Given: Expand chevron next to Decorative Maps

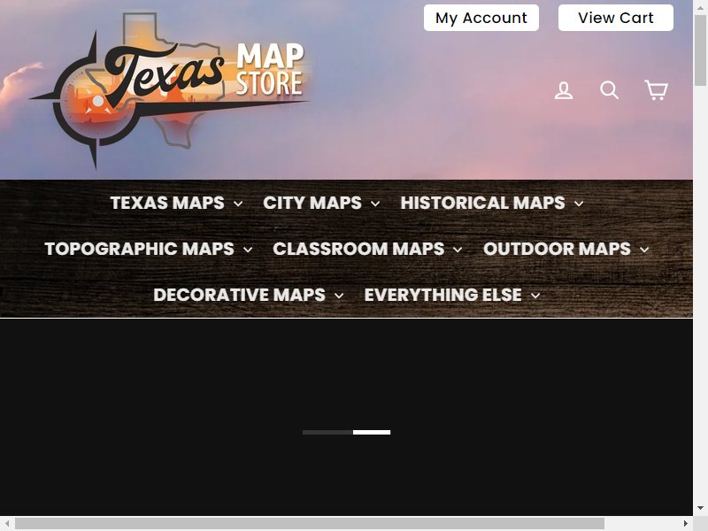Looking at the screenshot, I should click(x=339, y=296).
